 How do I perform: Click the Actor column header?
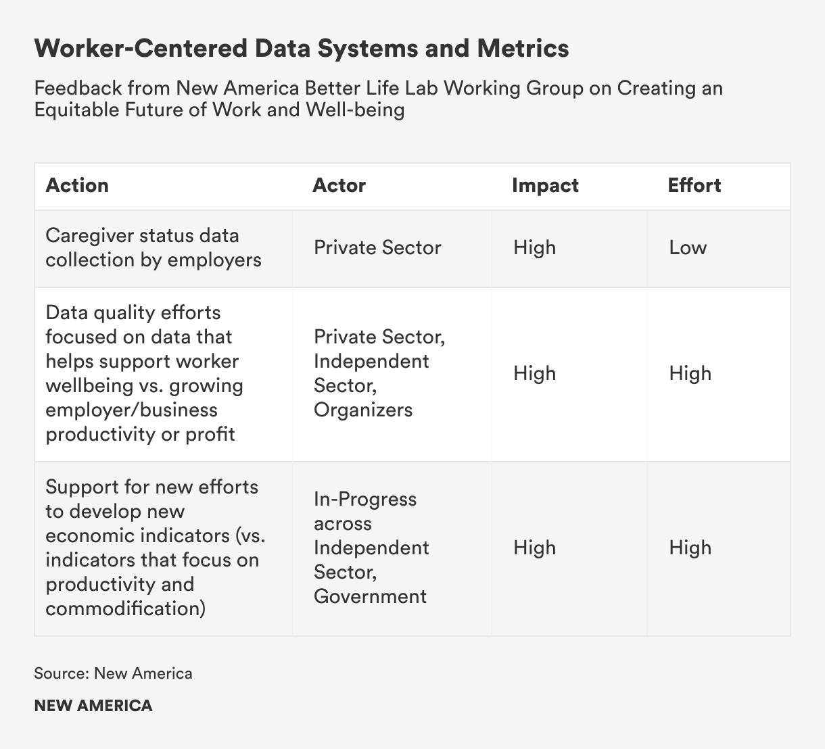tap(339, 185)
